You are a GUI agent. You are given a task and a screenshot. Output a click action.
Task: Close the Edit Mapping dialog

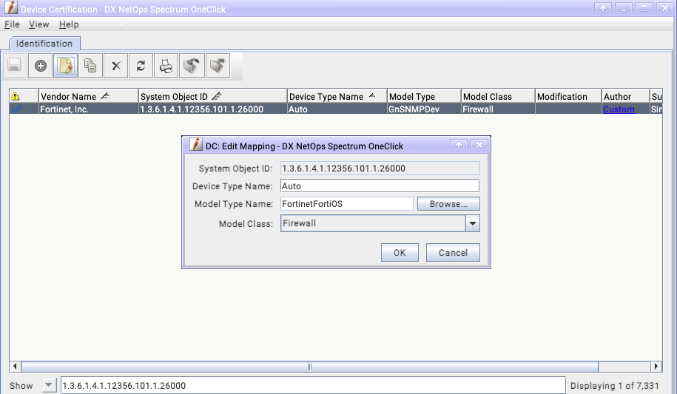[x=479, y=145]
